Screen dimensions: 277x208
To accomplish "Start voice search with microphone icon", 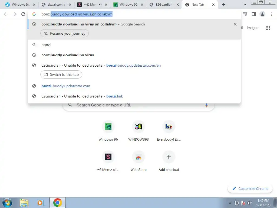I will pos(206,105).
